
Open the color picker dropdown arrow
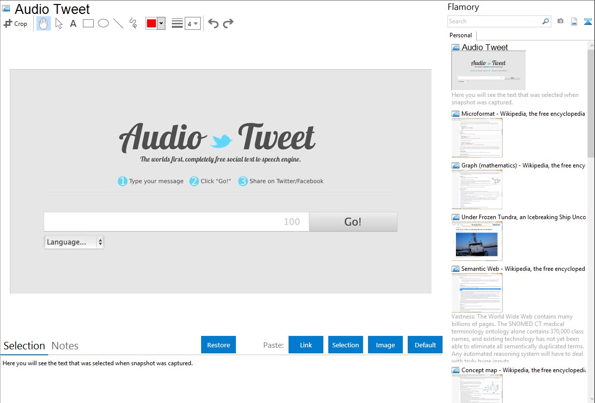point(161,23)
